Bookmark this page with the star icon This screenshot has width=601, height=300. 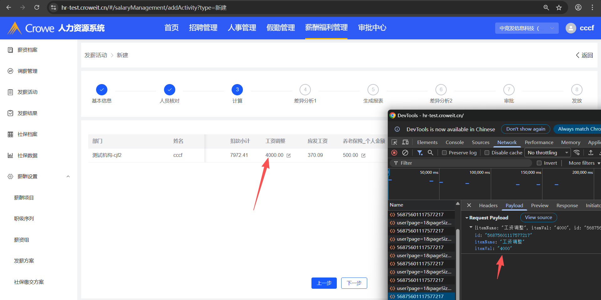(x=559, y=7)
